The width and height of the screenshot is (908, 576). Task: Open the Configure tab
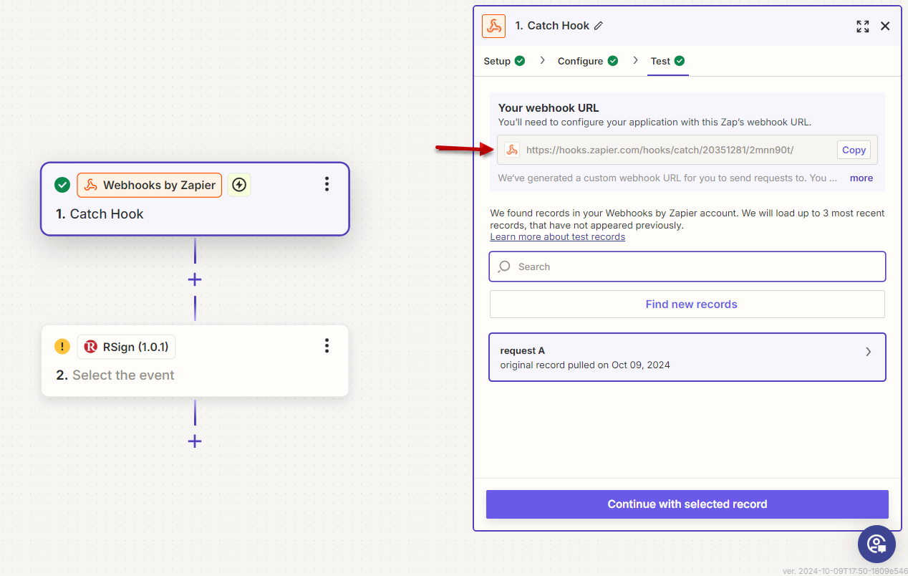(x=588, y=61)
